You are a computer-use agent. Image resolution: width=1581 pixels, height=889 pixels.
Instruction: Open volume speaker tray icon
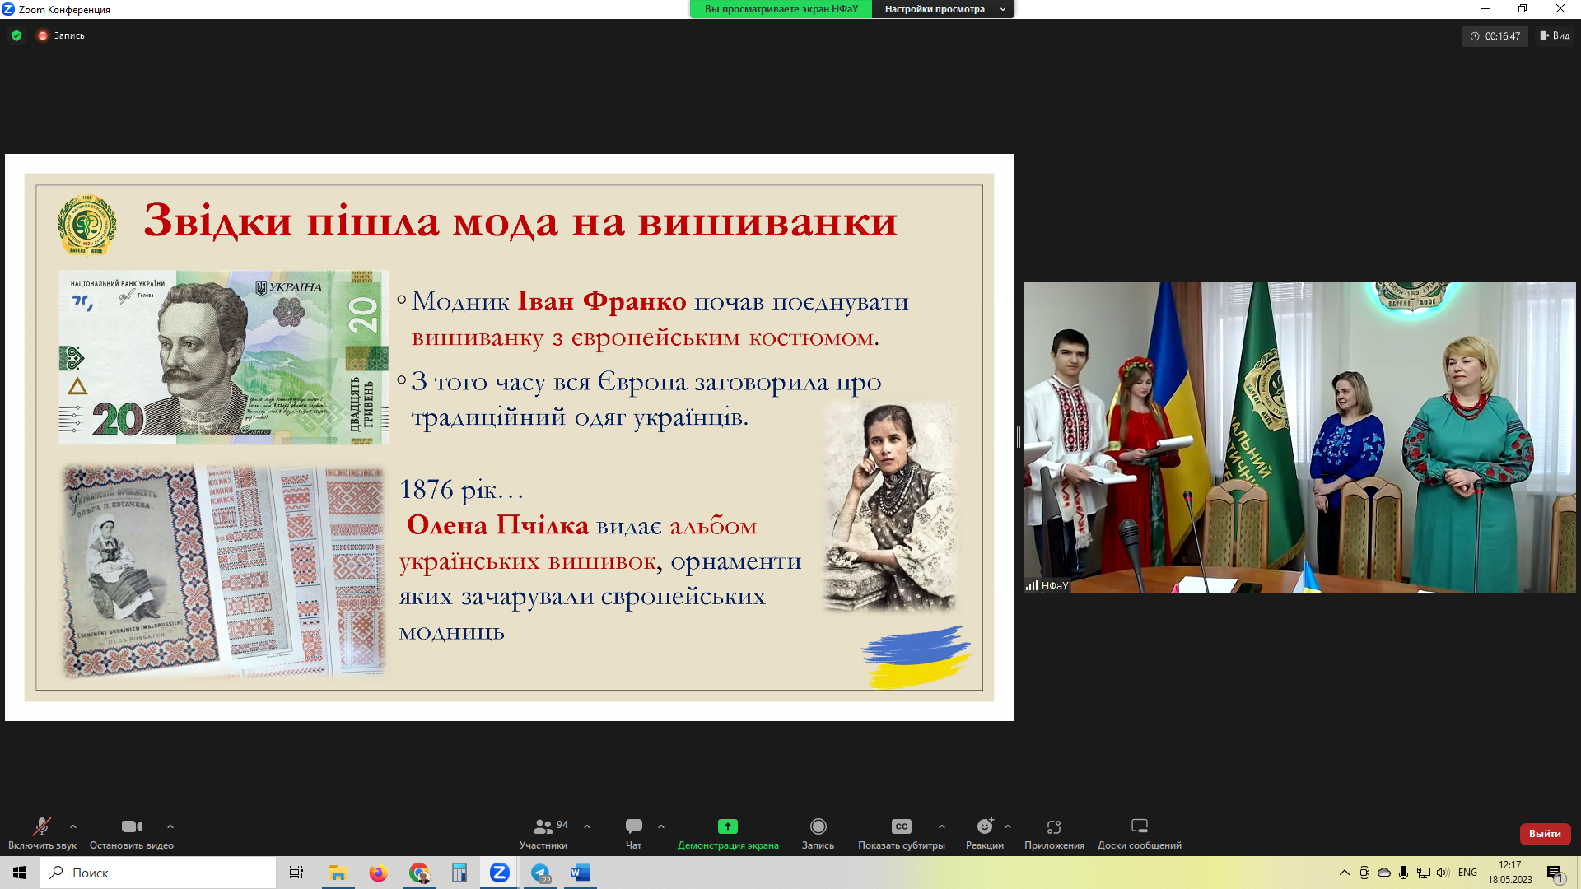click(1443, 873)
